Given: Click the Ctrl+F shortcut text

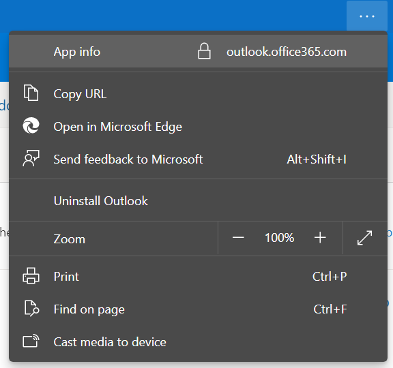Looking at the screenshot, I should (330, 309).
